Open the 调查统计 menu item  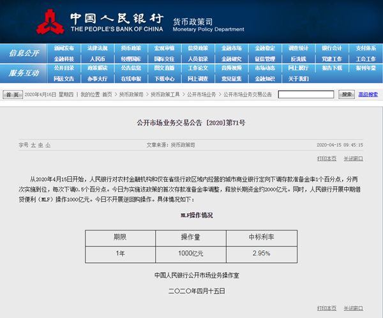[299, 48]
